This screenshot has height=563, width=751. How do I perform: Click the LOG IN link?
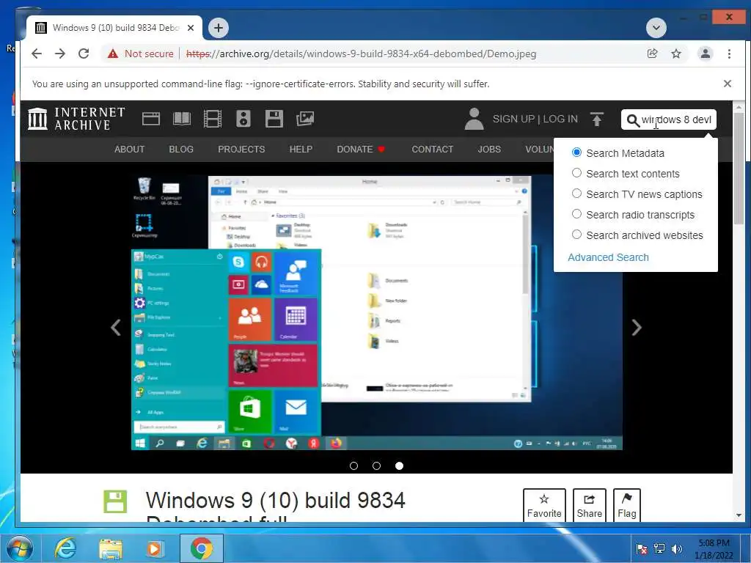[x=560, y=119]
